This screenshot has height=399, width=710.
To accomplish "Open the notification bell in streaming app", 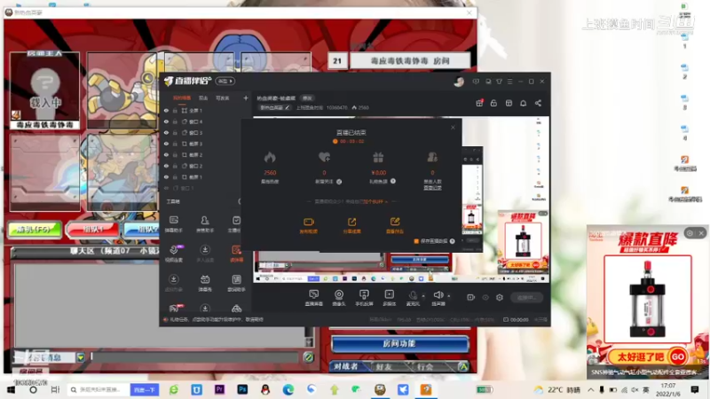I will [x=524, y=103].
